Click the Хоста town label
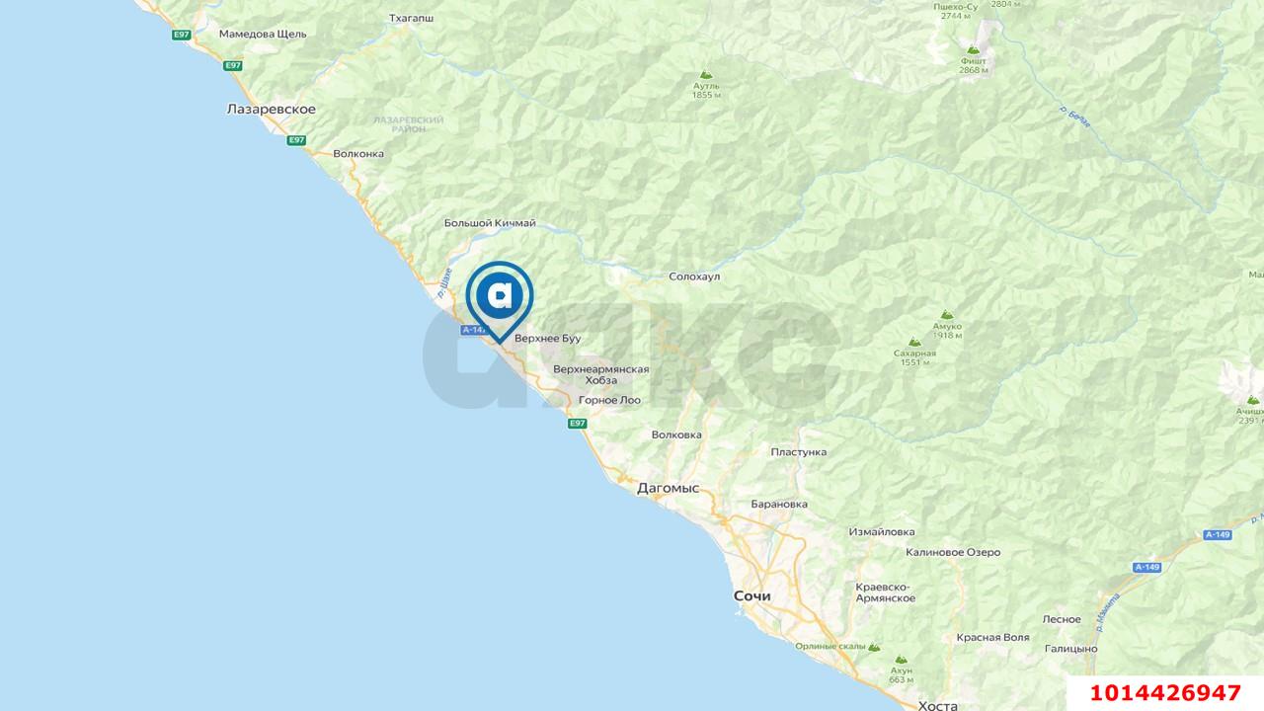Screen dimensions: 1264x711 pyautogui.click(x=937, y=705)
